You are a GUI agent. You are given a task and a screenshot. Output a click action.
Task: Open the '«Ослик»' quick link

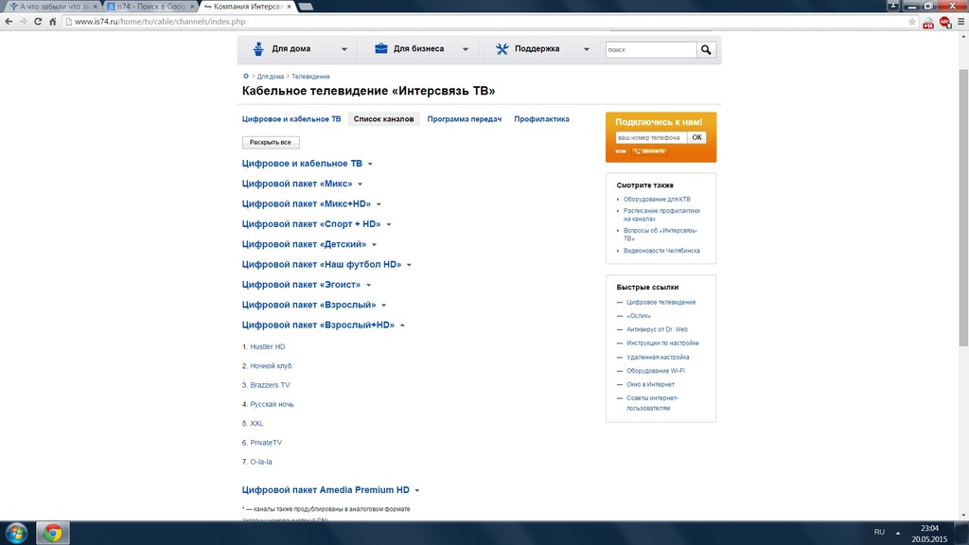(x=639, y=316)
